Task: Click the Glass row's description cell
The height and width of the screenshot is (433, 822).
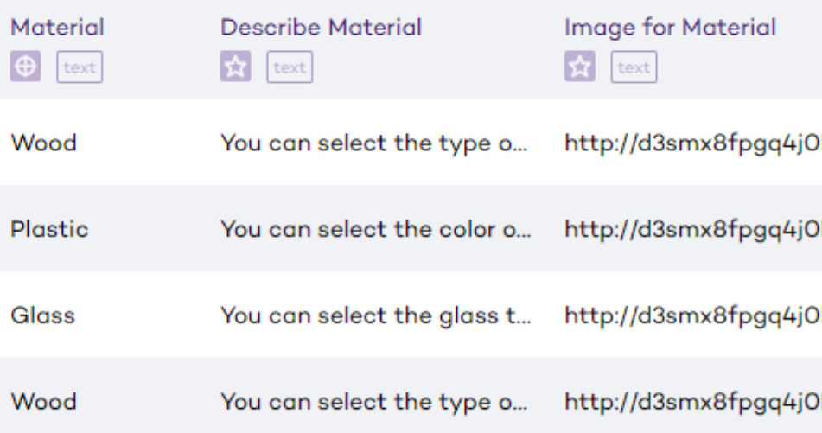Action: (373, 315)
